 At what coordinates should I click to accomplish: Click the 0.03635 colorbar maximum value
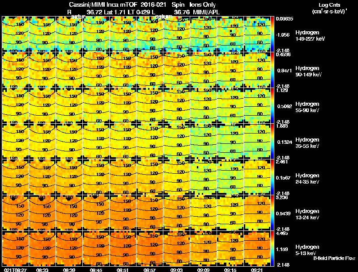click(285, 19)
